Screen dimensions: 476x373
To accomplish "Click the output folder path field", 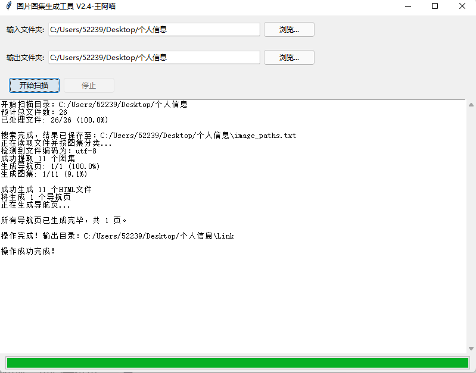I will tap(154, 57).
